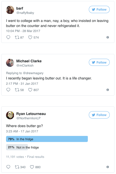Like Michael Clarke's tweet with 807 likes
This screenshot has width=116, height=174.
(33, 90)
